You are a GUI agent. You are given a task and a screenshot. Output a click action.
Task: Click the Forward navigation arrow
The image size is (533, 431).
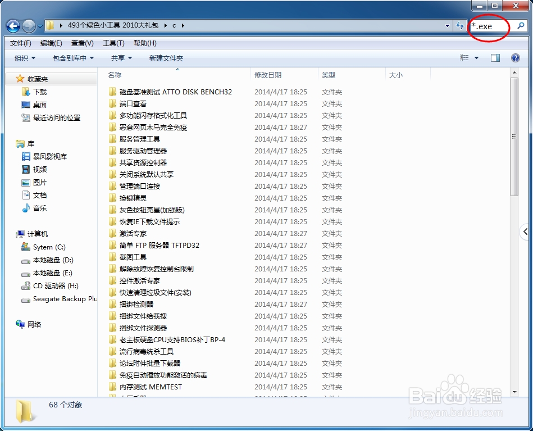tap(29, 26)
